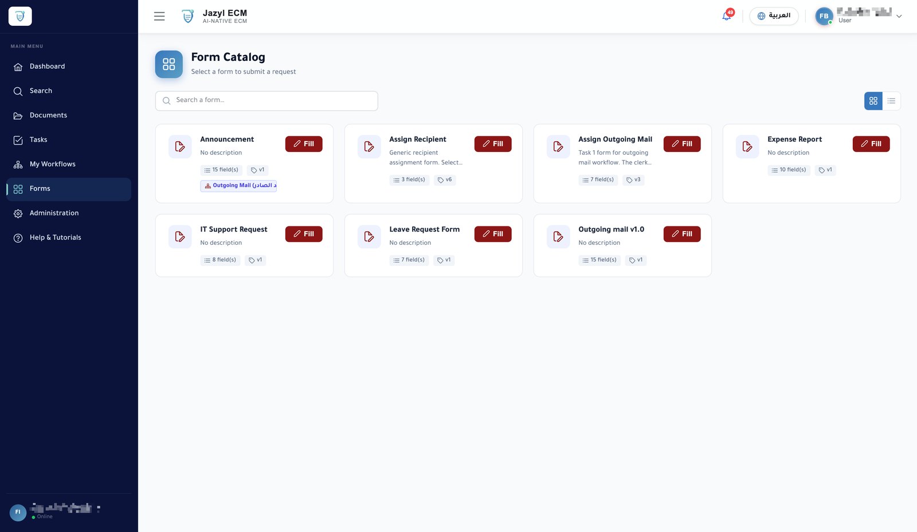Click the 7 field(s) badge on Leave Request Form

click(409, 260)
